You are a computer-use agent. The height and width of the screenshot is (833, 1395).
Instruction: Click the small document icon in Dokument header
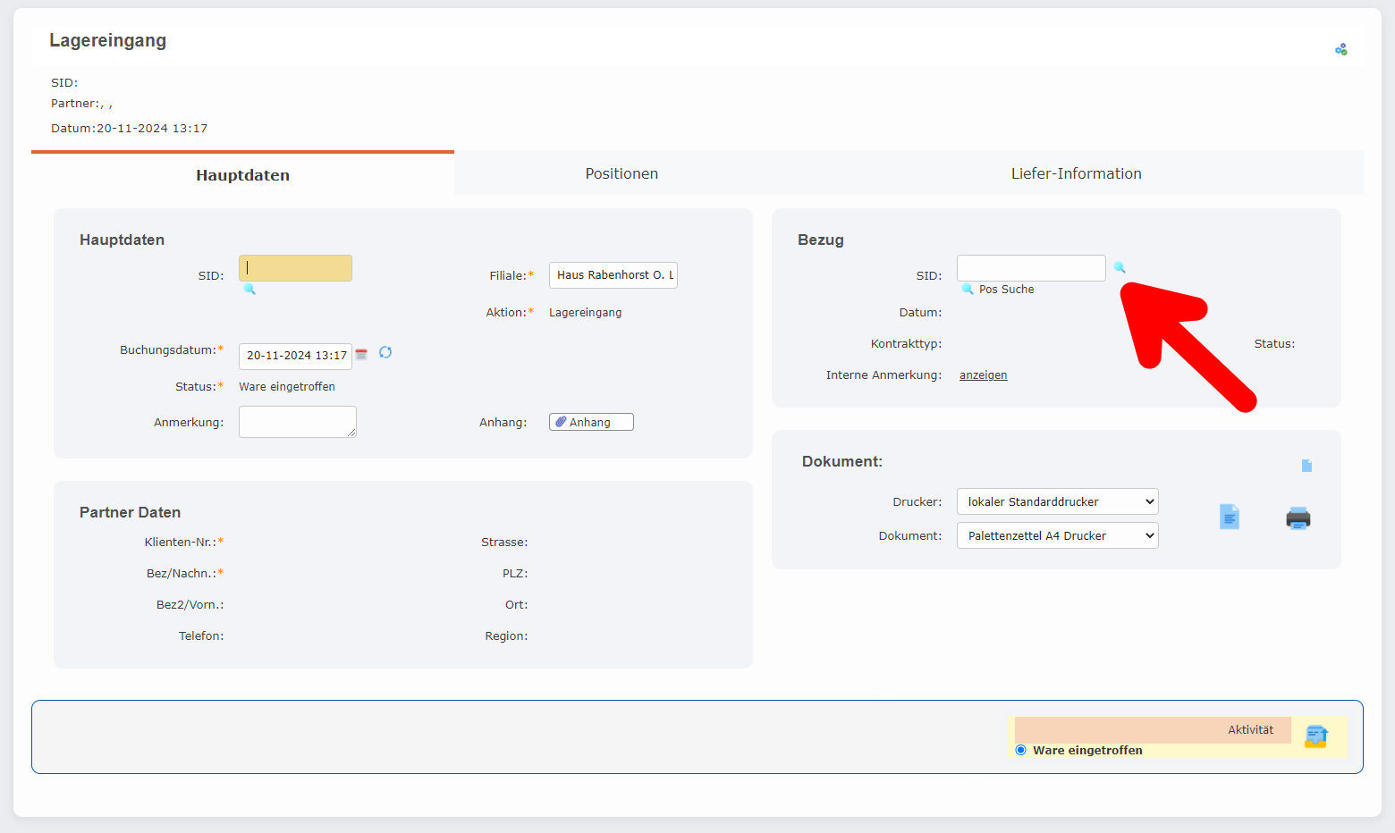coord(1306,466)
